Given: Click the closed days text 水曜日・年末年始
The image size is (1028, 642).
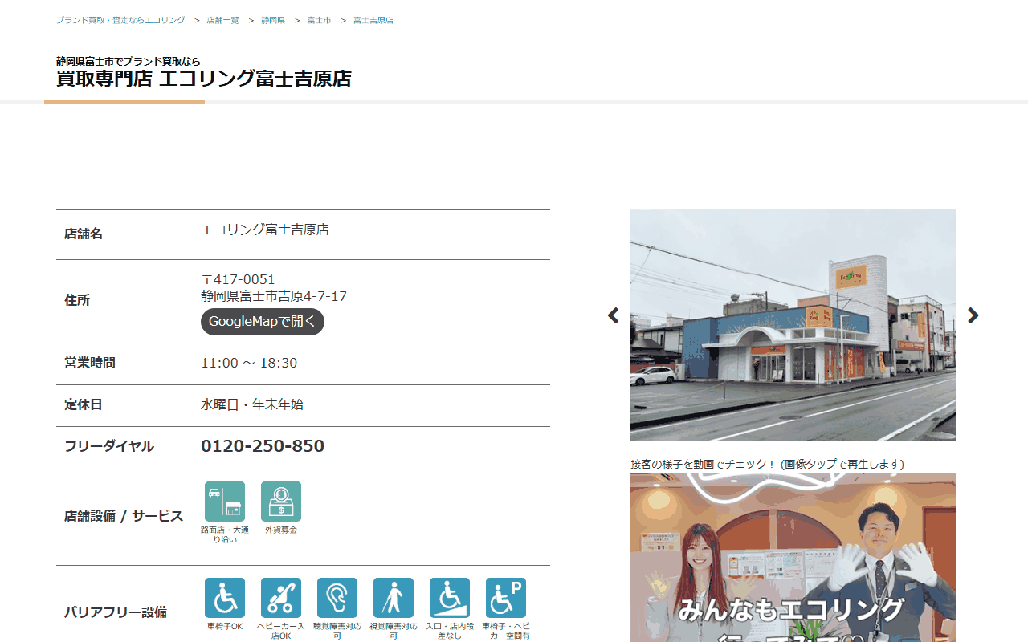Looking at the screenshot, I should [x=252, y=404].
